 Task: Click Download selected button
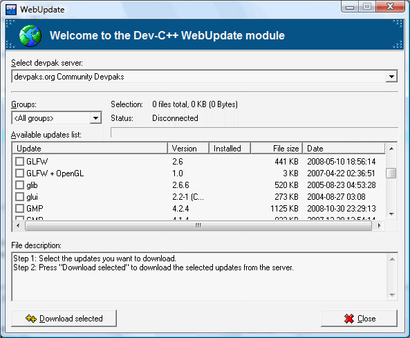(64, 319)
